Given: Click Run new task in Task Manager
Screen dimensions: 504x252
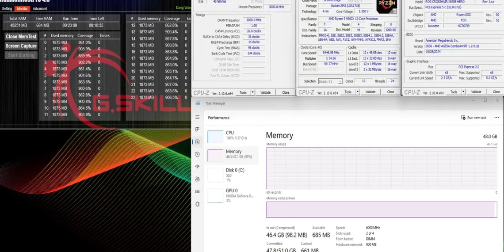Looking at the screenshot, I should [474, 118].
